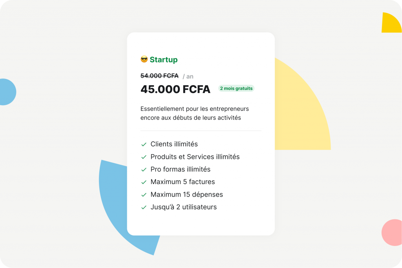Click the checkmark beside Maximum 15 dépenses

(x=144, y=195)
